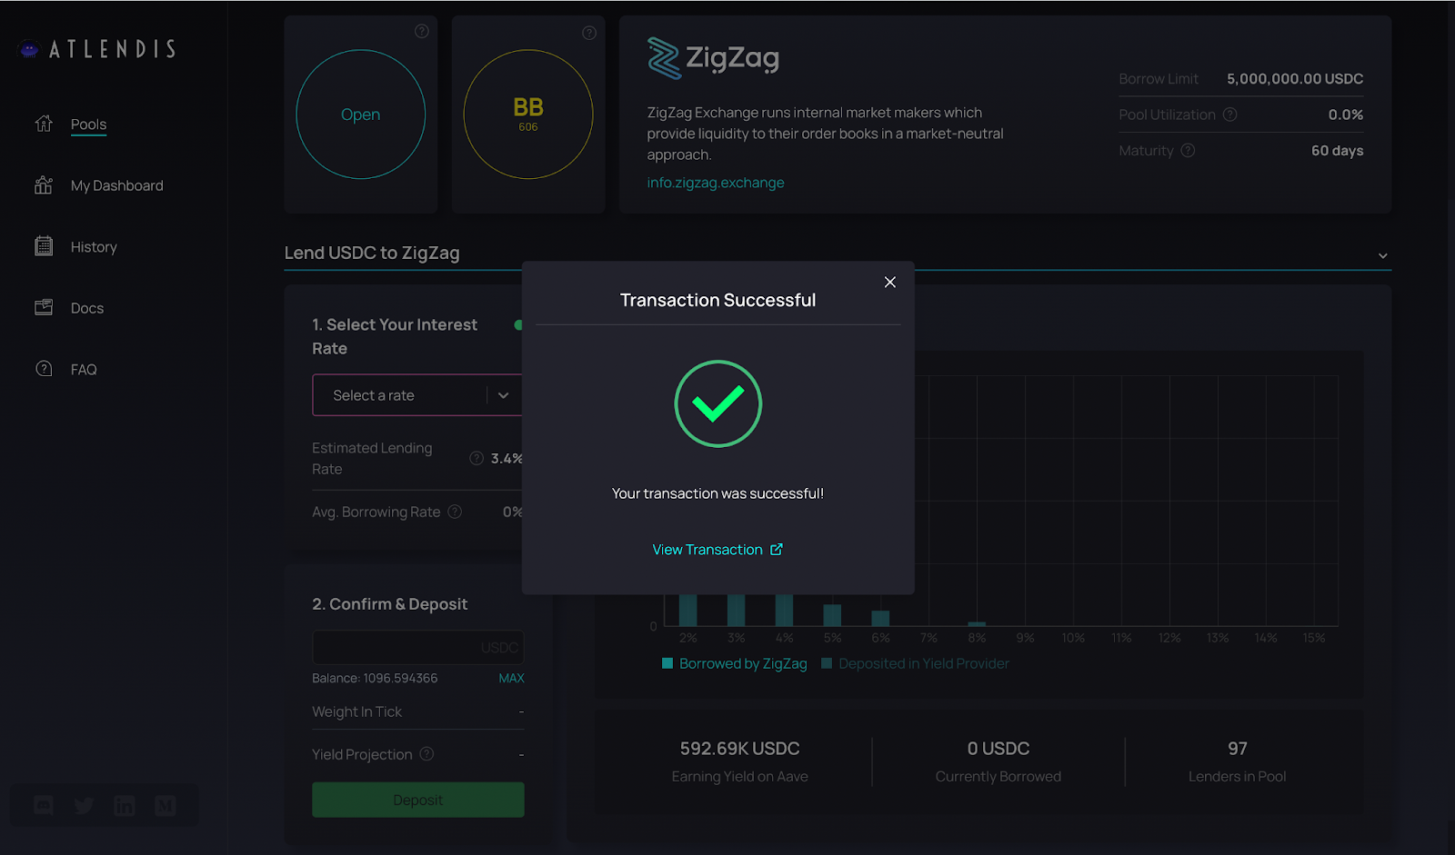1455x855 pixels.
Task: Click help icon on Open status card
Action: coord(422,31)
